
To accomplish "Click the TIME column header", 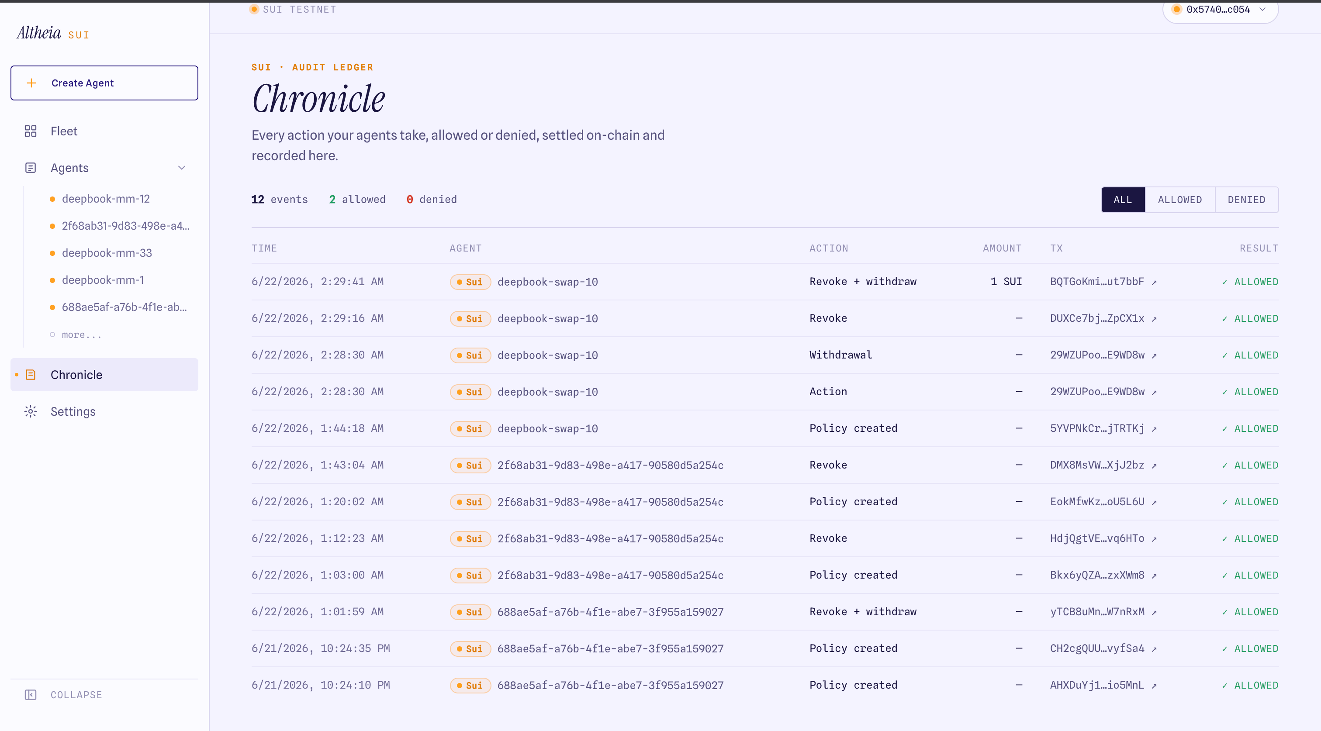I will [264, 248].
